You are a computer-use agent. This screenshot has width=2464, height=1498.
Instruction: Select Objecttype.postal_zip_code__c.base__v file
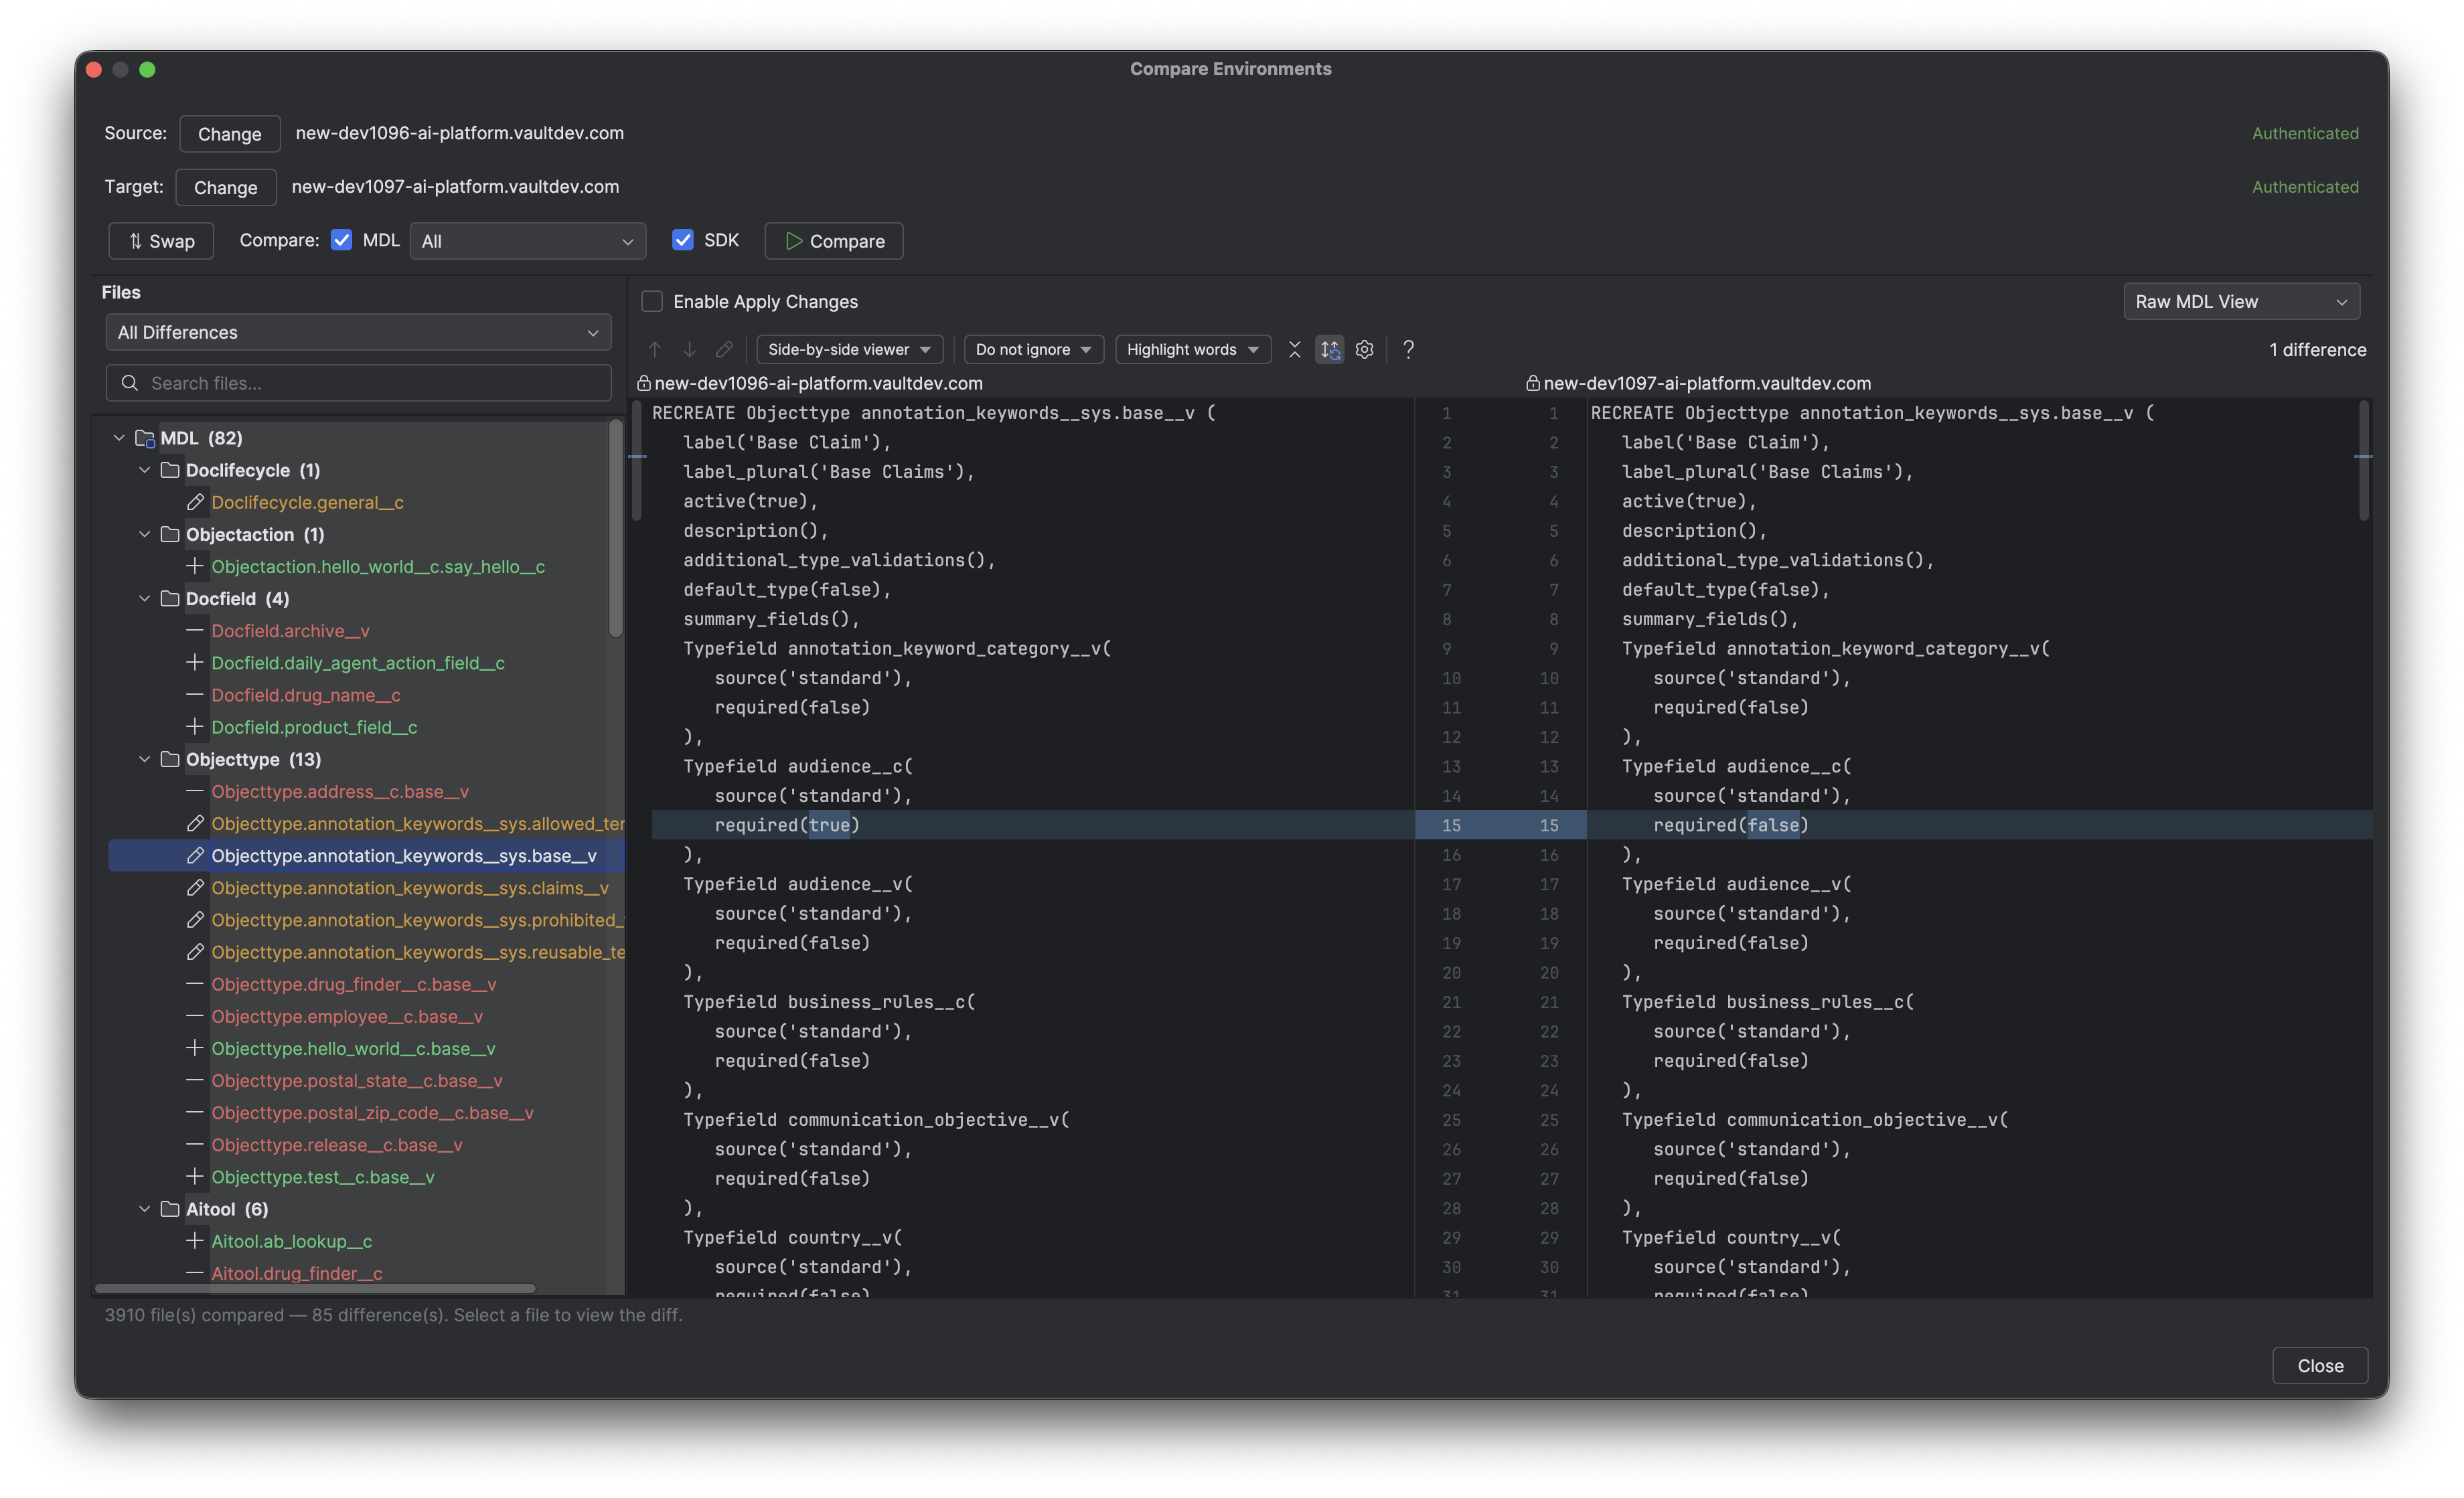[372, 1113]
